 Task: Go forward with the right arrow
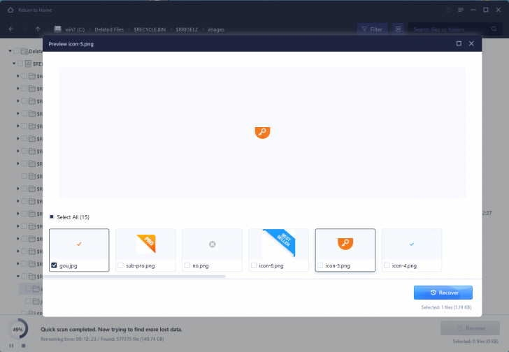(24, 29)
